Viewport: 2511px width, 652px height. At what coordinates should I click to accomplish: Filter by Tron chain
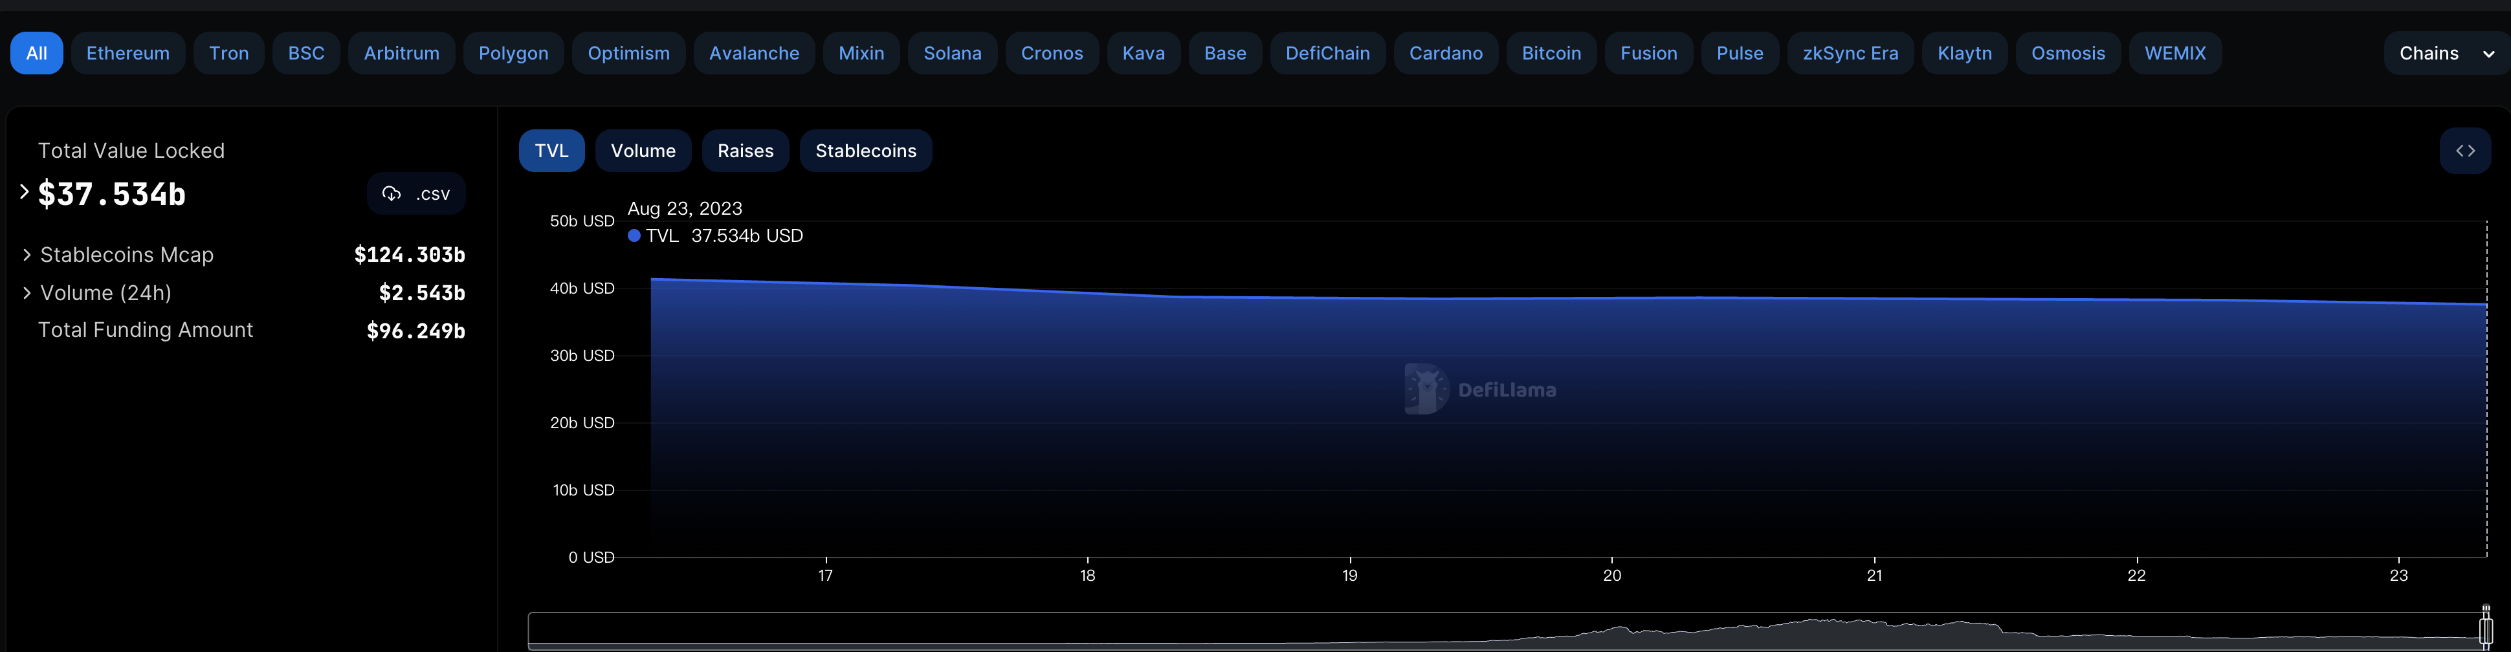[x=229, y=52]
